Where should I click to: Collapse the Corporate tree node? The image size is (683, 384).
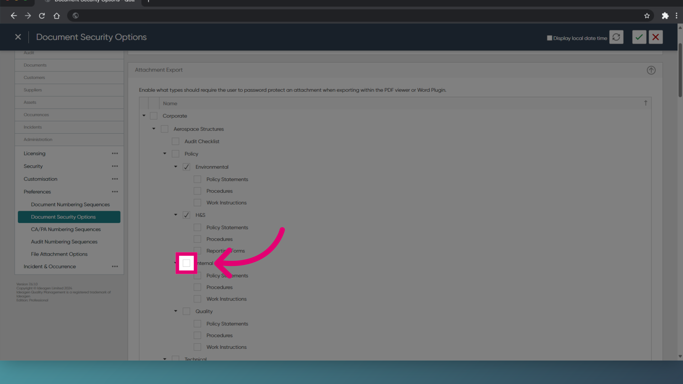[x=144, y=116]
